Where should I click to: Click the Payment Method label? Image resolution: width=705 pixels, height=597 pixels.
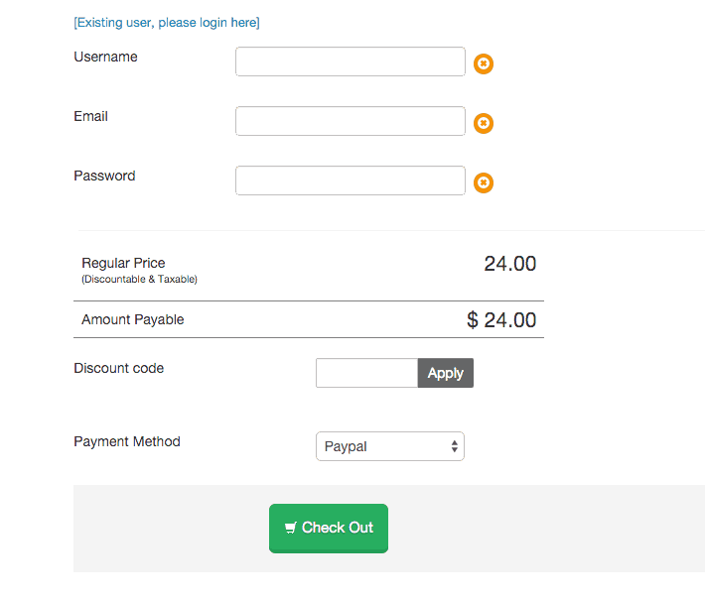coord(127,441)
